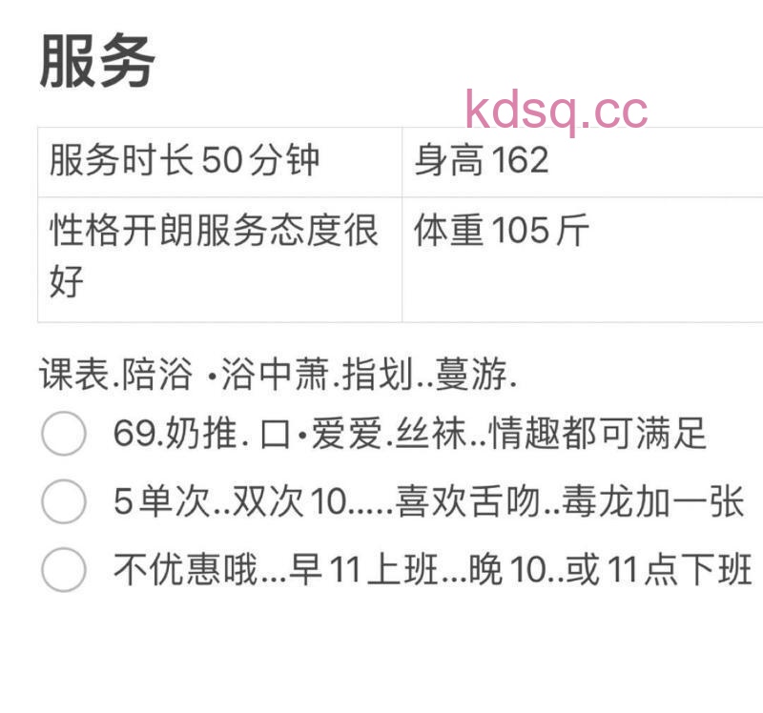
Task: Click the 喜欢舌吻 text
Action: [x=468, y=501]
